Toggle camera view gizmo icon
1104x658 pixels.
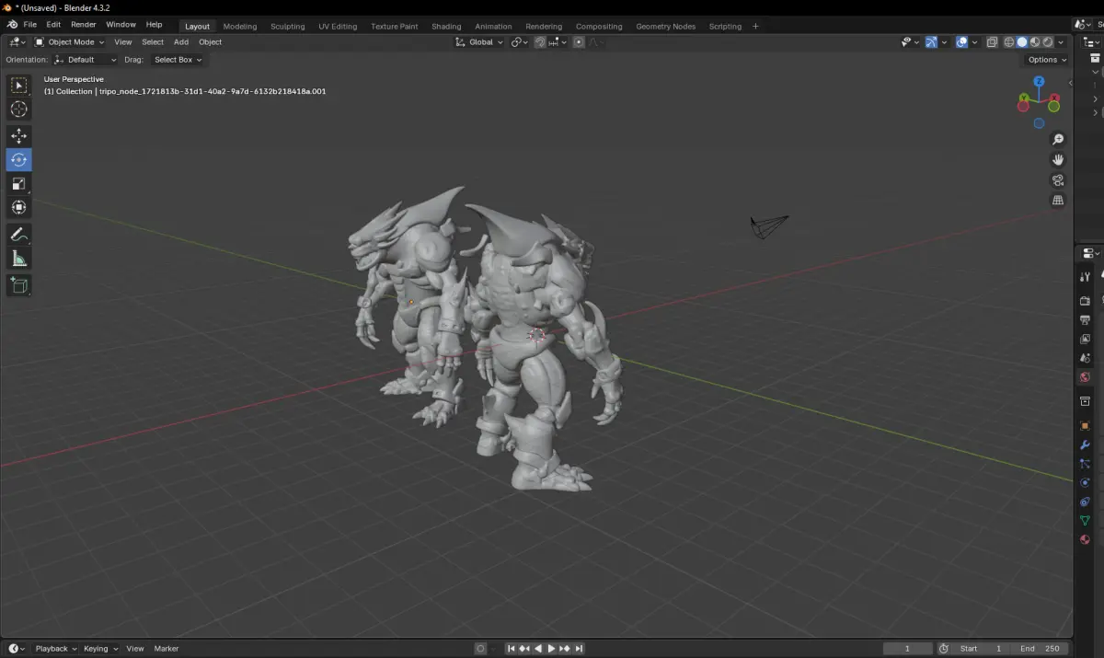[x=1058, y=179]
